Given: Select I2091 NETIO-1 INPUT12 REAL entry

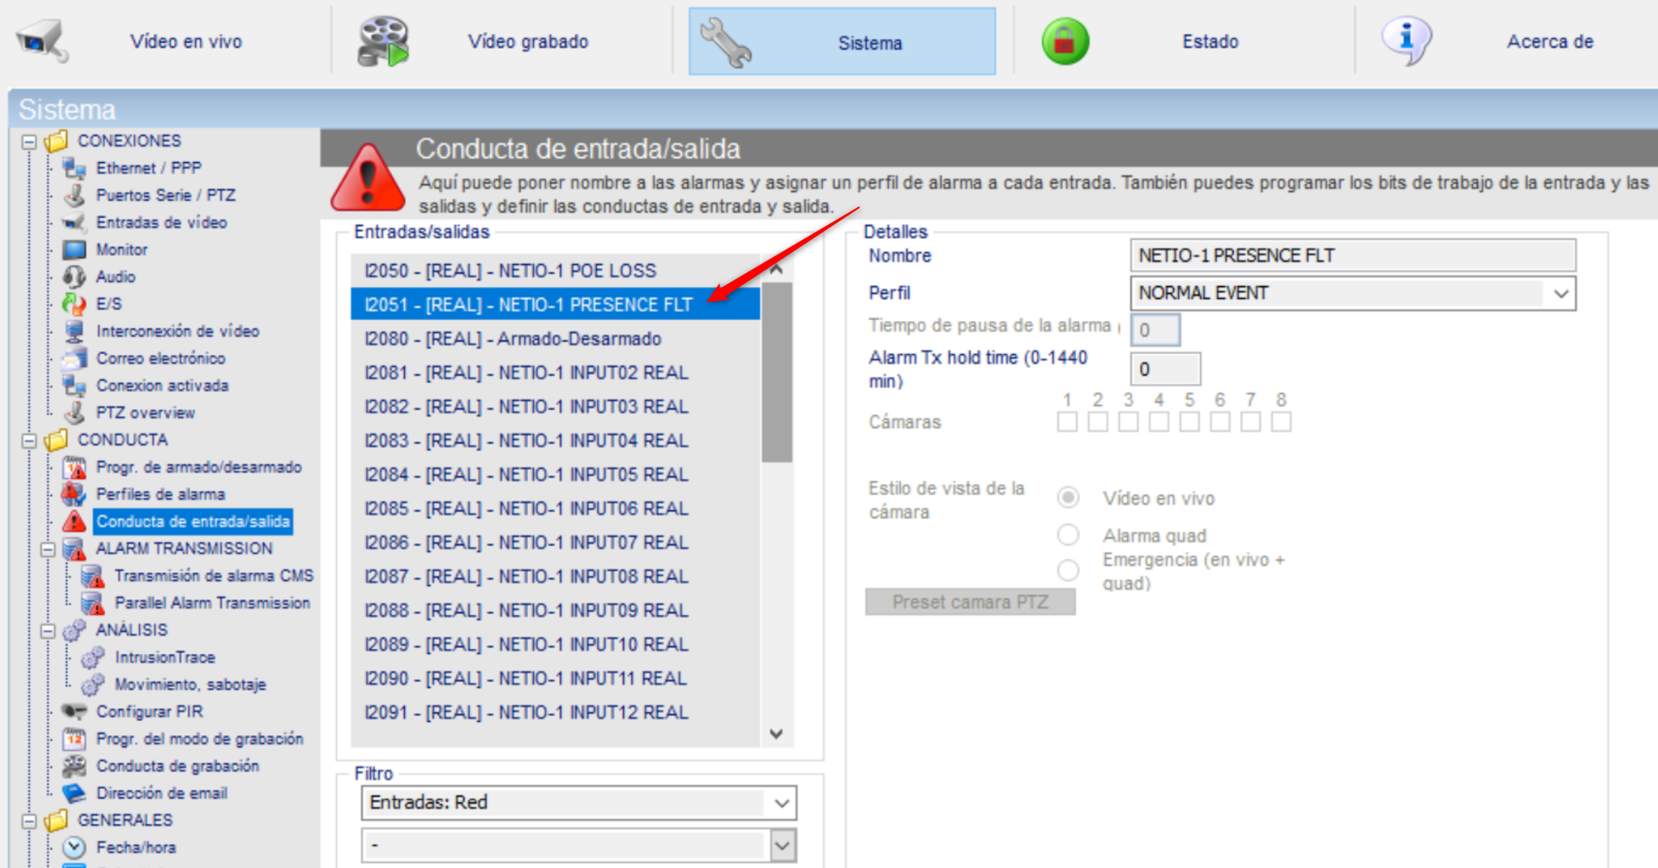Looking at the screenshot, I should click(555, 712).
